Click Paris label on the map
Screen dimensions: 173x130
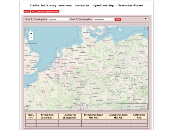coord(43,91)
